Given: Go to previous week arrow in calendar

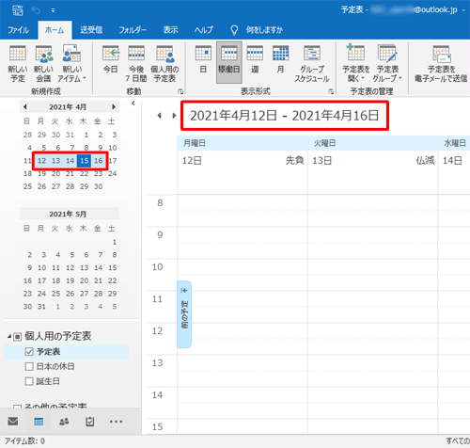Looking at the screenshot, I should click(x=160, y=116).
